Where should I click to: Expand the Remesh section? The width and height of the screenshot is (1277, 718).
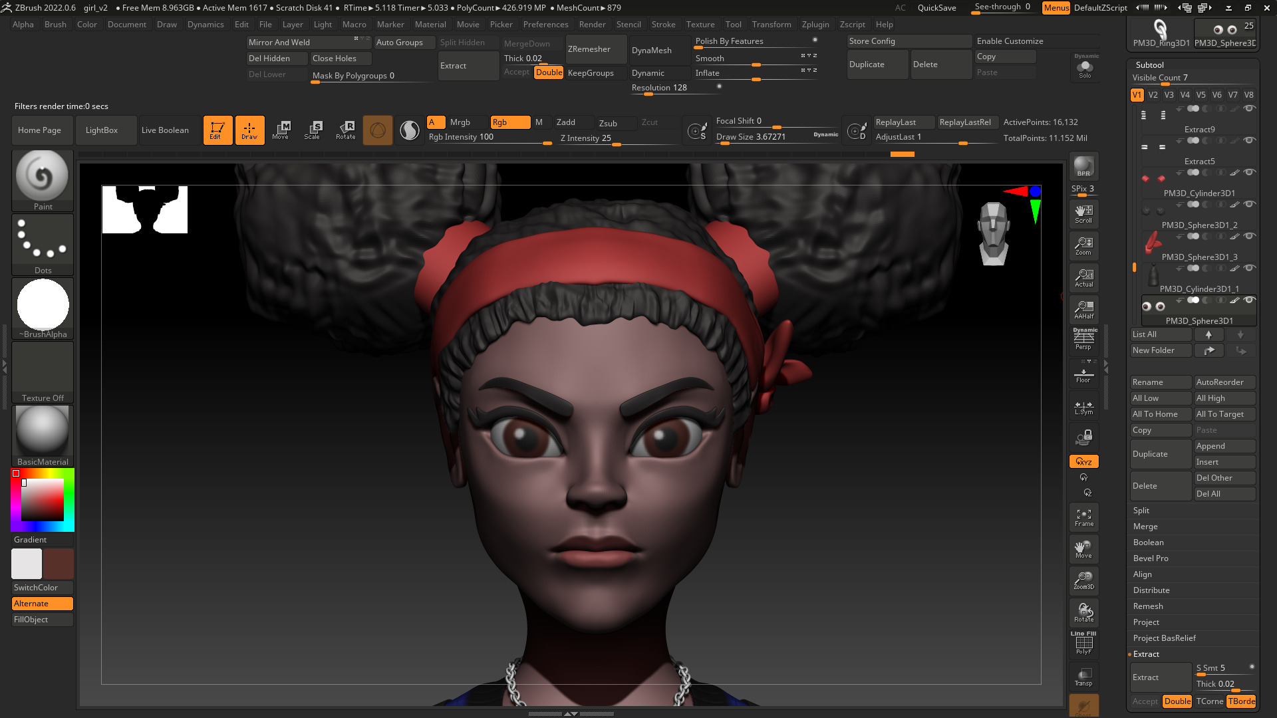[1148, 606]
